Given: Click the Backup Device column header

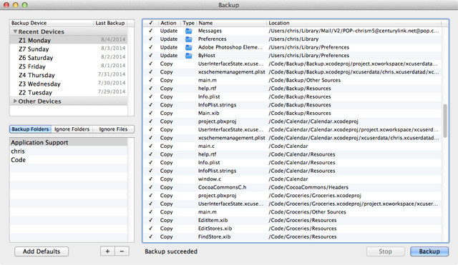Looking at the screenshot, I should coord(52,23).
